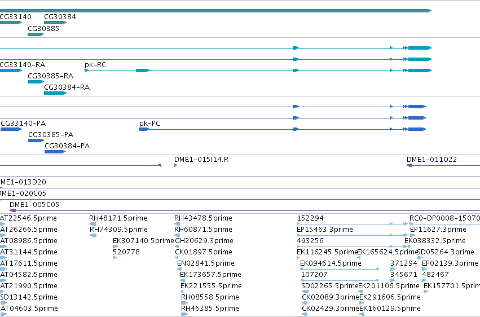Click the EN02841.5prime EST label

click(x=206, y=263)
